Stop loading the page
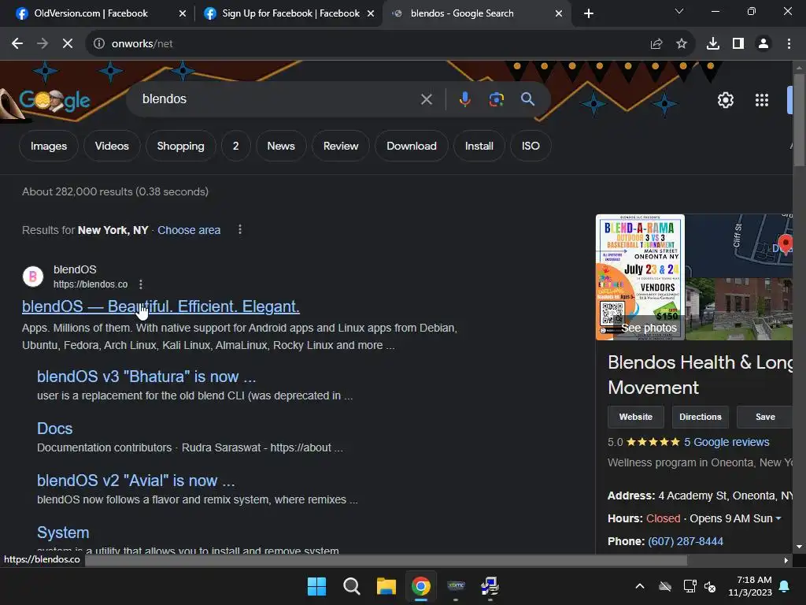 click(68, 44)
